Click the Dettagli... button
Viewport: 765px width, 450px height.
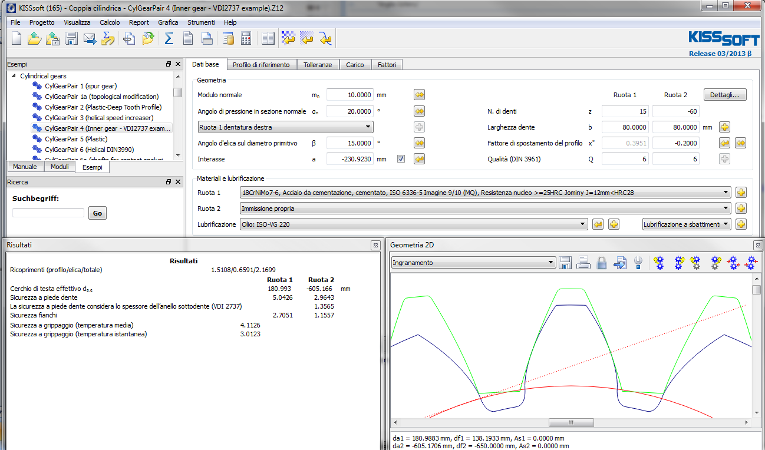point(725,95)
